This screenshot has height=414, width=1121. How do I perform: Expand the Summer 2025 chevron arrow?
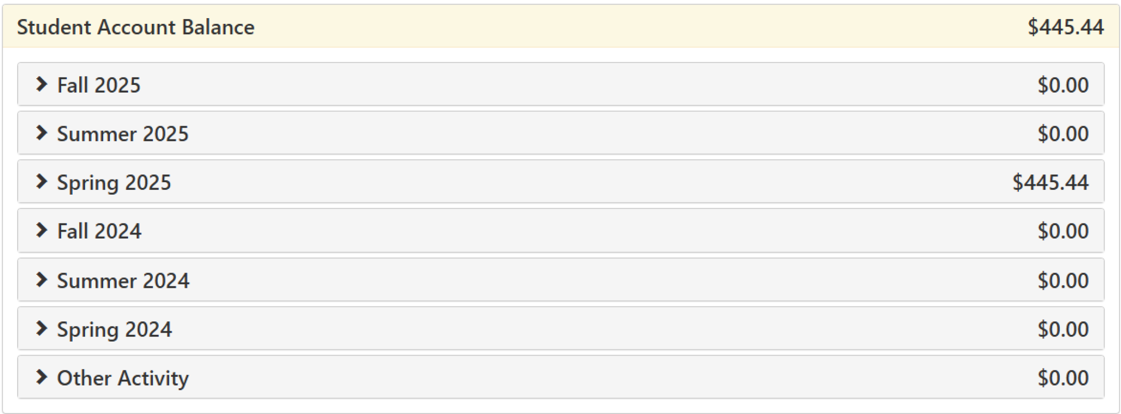[41, 133]
